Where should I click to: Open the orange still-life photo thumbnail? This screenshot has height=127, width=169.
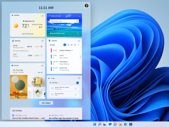point(19,87)
